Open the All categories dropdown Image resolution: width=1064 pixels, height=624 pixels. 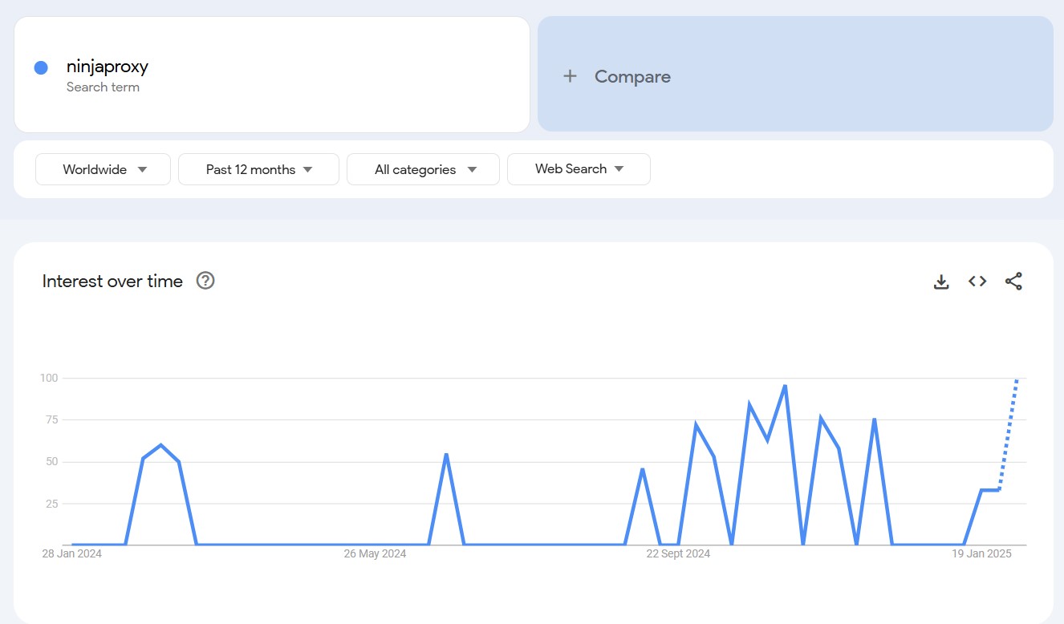point(423,169)
